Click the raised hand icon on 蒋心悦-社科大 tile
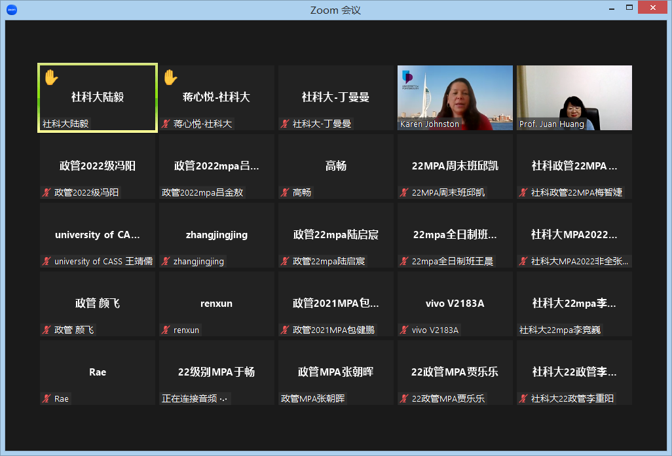Viewport: 672px width, 456px height. coord(170,77)
